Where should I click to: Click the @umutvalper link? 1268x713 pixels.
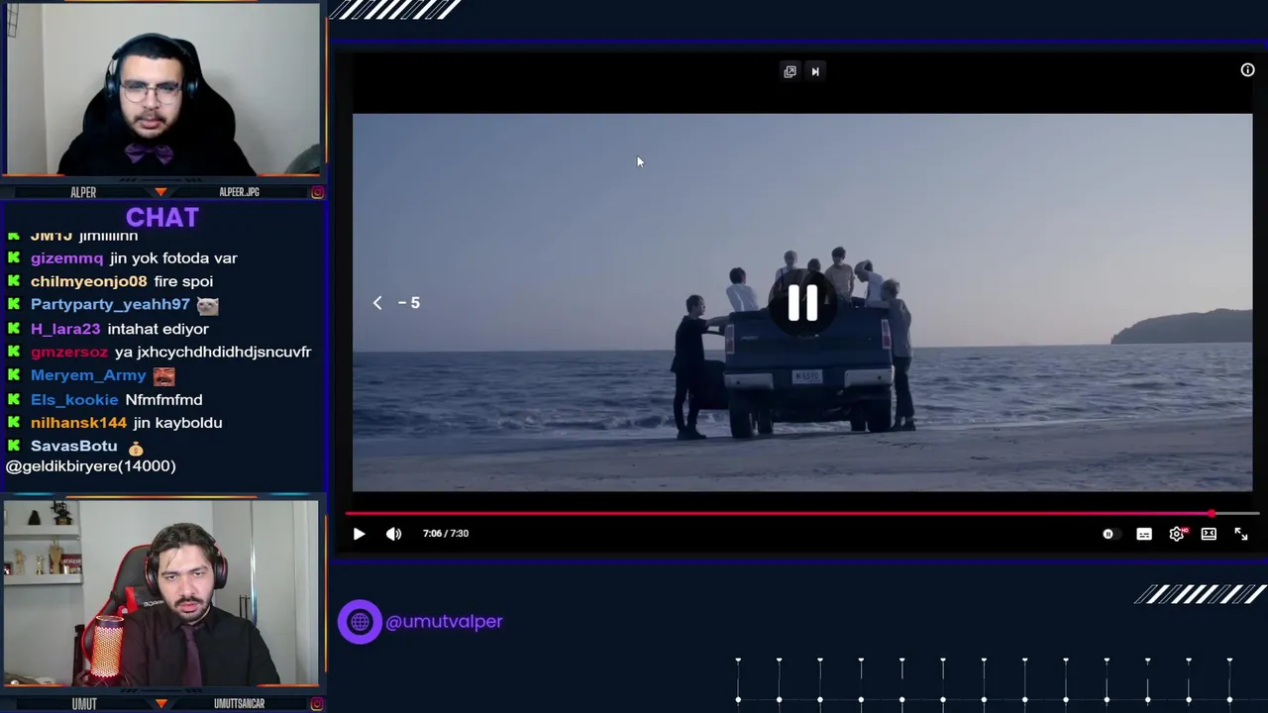444,622
